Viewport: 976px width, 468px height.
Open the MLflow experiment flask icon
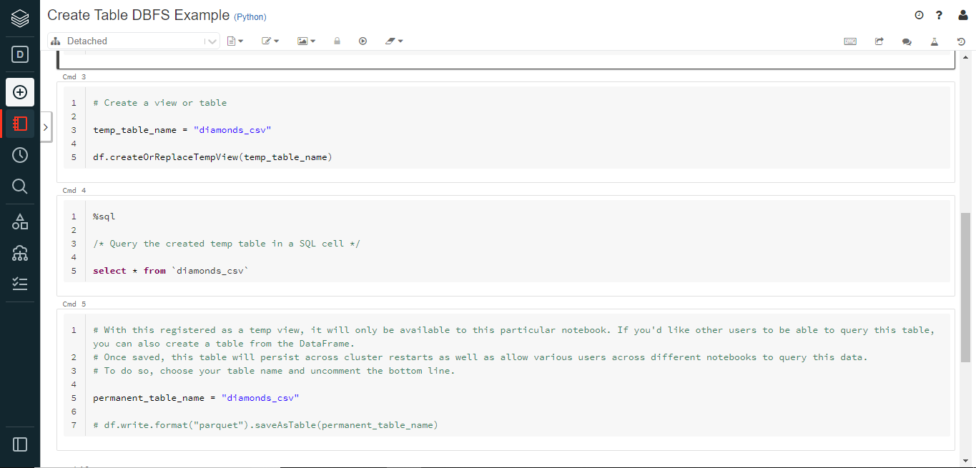tap(934, 41)
